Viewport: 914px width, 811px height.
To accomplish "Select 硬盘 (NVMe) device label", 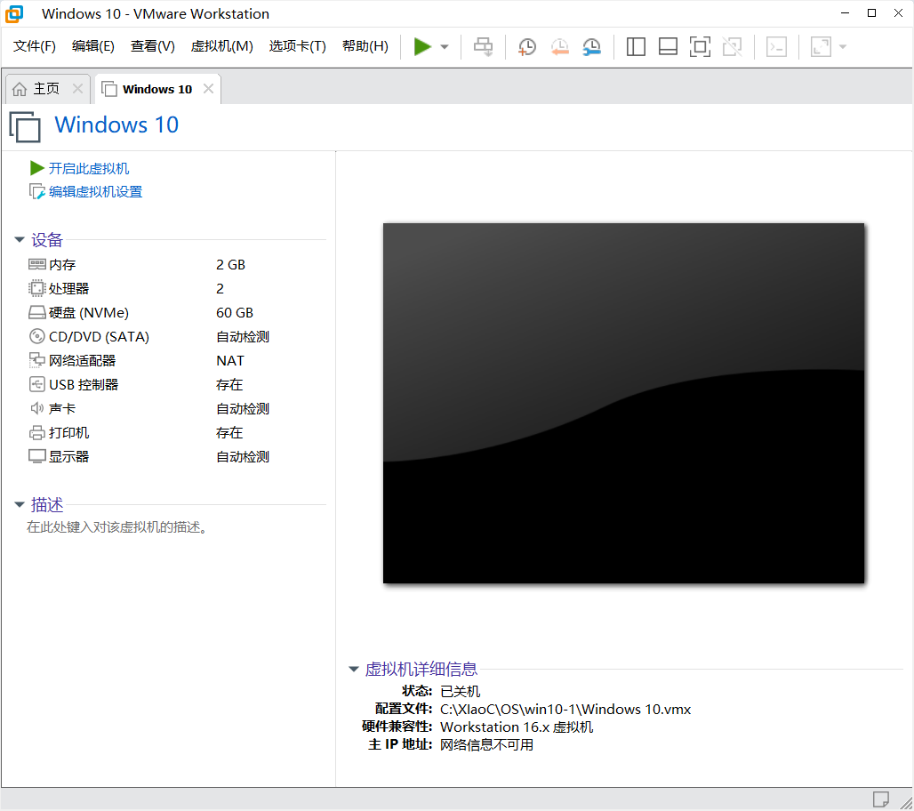I will (89, 312).
